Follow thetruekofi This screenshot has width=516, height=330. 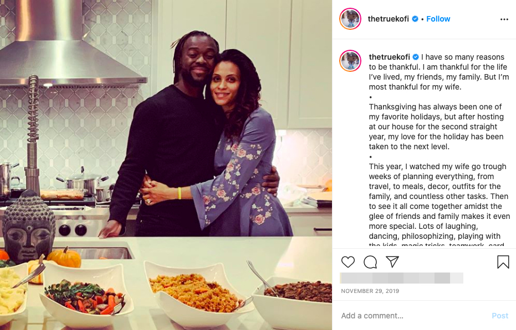click(438, 19)
